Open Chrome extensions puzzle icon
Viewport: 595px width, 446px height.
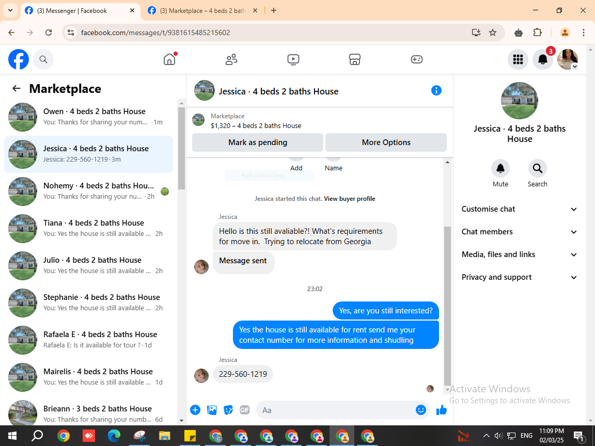537,33
